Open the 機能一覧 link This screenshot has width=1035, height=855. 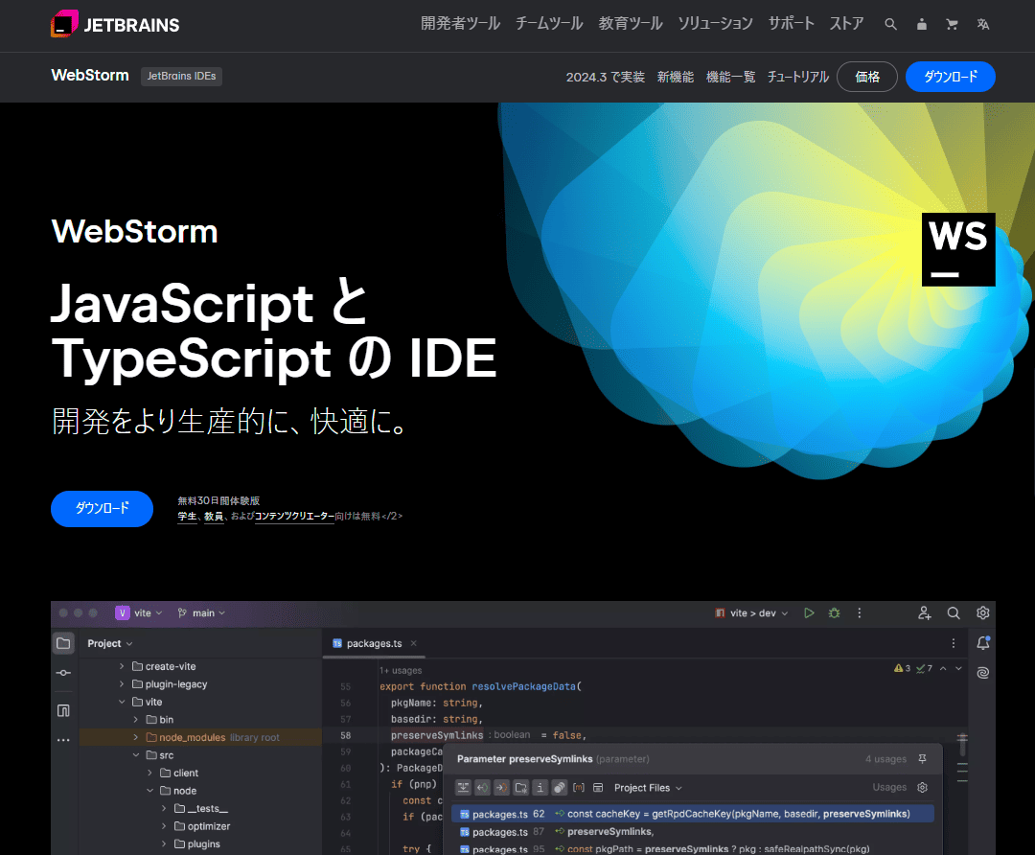730,78
